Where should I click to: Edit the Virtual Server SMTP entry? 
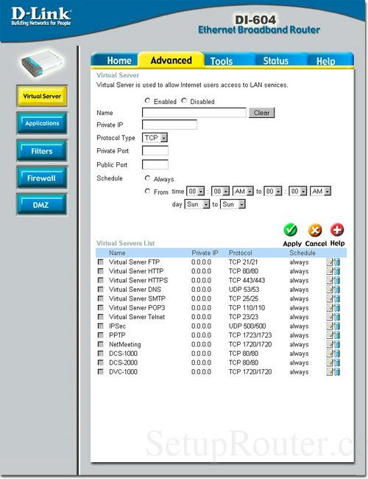(330, 298)
